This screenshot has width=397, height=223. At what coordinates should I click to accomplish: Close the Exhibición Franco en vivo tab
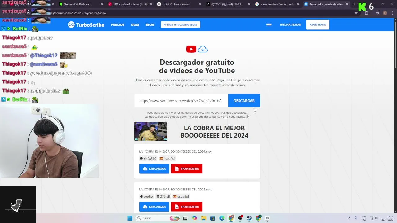200,4
